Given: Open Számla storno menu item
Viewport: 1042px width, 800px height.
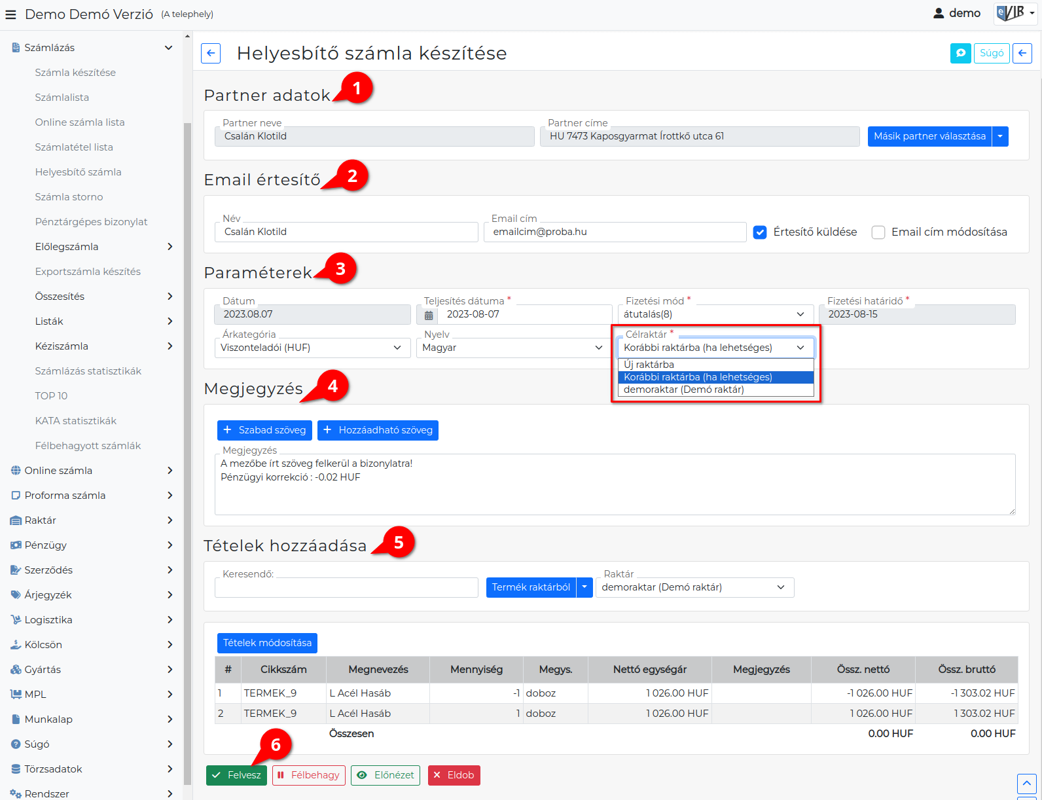Looking at the screenshot, I should (x=69, y=197).
